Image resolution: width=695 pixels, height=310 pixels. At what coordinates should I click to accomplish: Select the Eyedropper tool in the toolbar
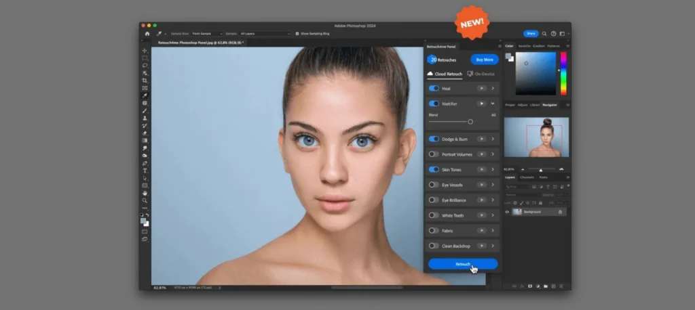(145, 95)
